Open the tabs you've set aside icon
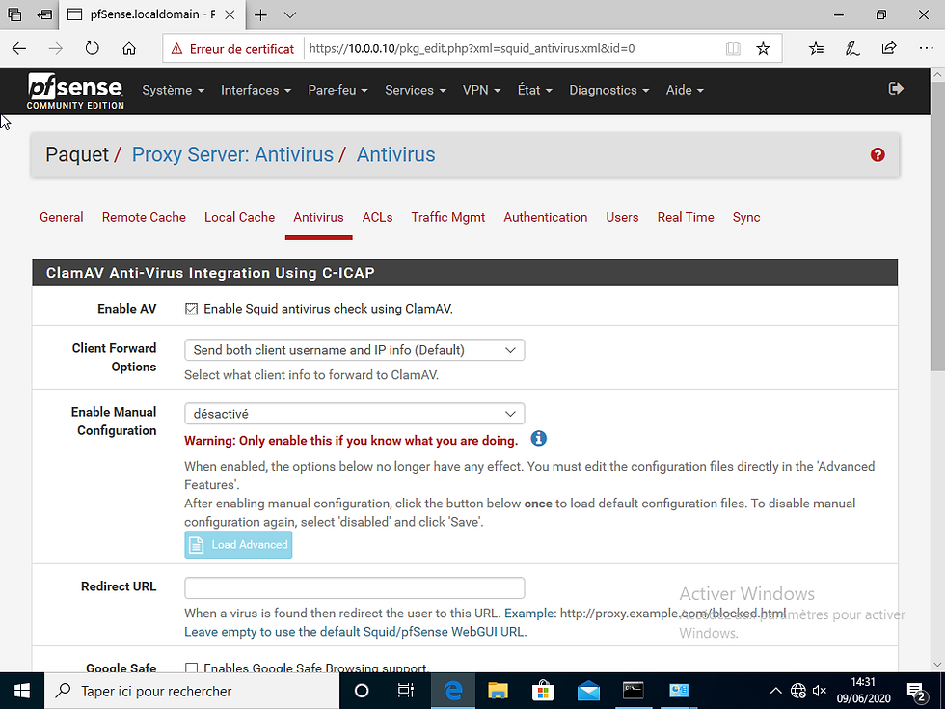This screenshot has height=709, width=945. 14,14
